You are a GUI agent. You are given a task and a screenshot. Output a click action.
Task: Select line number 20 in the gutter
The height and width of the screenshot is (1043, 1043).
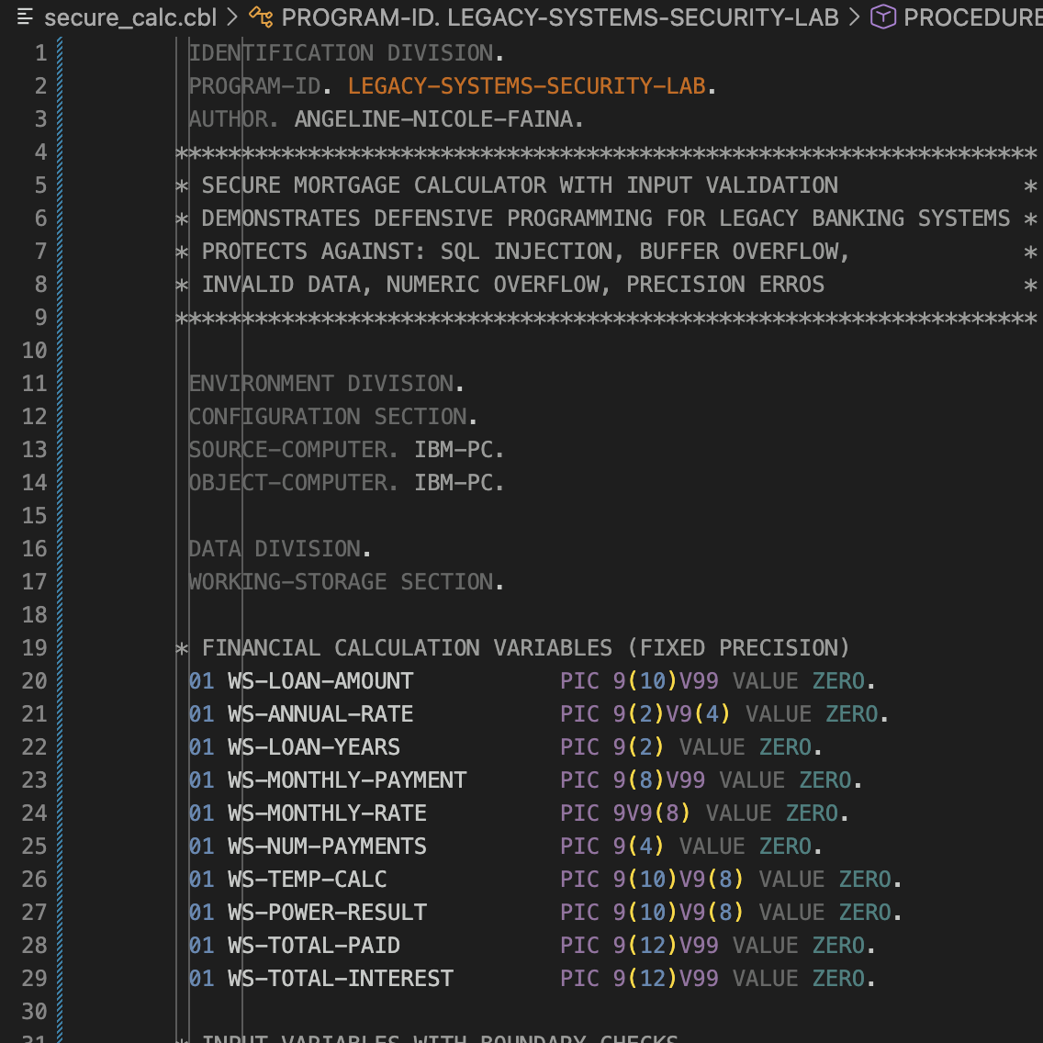click(x=35, y=681)
